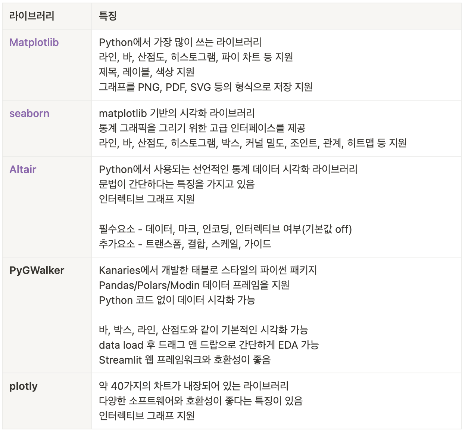465x432 pixels.
Task: Click line 'Python에서 사용되는 선언적인 통계 데이터 시각화 라이브러리'
Action: pyautogui.click(x=228, y=169)
